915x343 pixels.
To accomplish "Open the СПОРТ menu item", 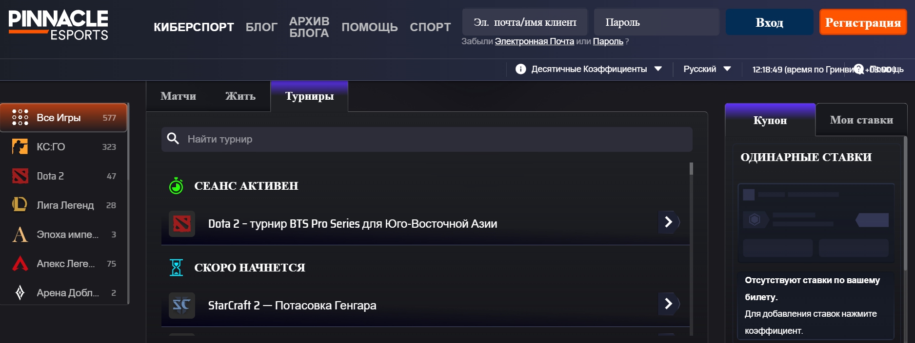I will click(x=430, y=27).
